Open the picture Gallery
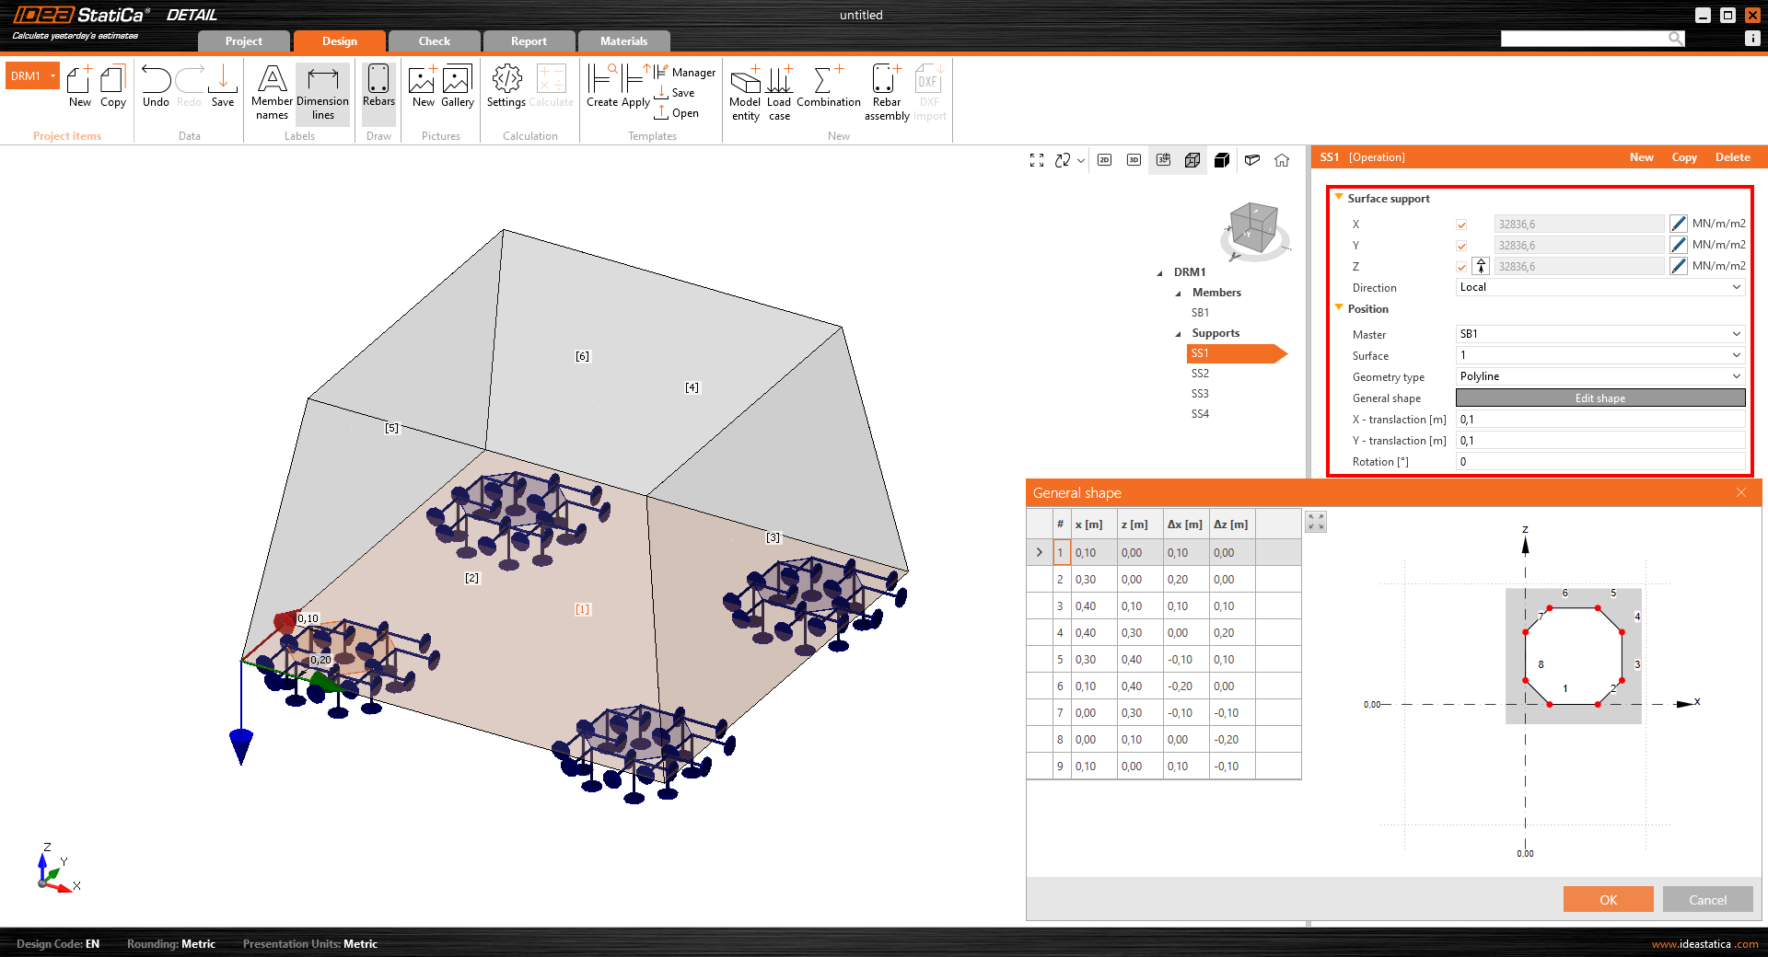1768x957 pixels. tap(457, 87)
